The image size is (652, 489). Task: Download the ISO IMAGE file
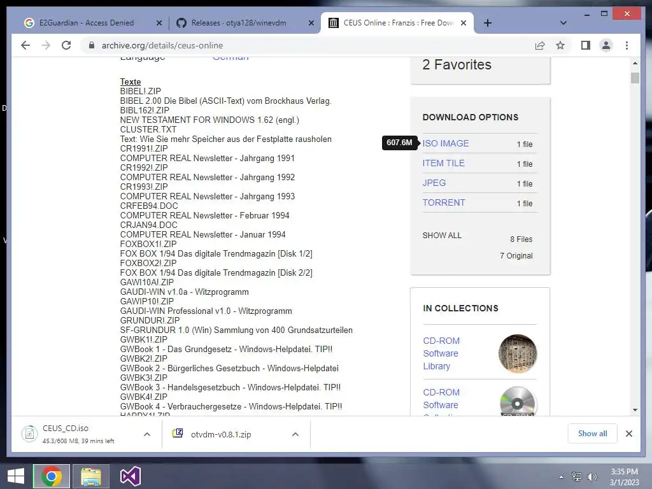pyautogui.click(x=445, y=143)
